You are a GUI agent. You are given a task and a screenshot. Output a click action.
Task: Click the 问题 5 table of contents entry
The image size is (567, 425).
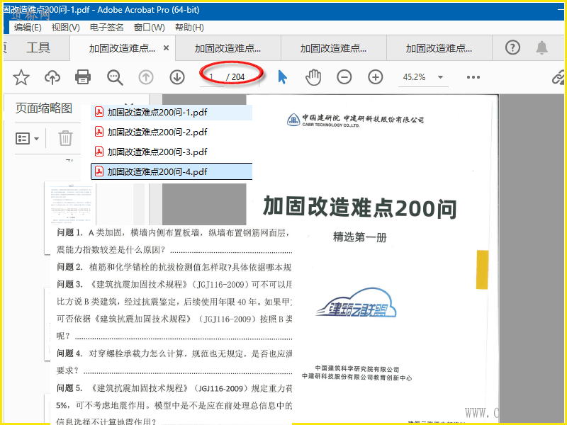[x=174, y=404]
